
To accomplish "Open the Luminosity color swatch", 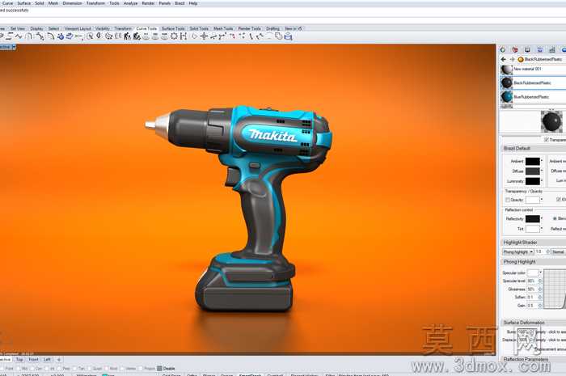I will [532, 181].
